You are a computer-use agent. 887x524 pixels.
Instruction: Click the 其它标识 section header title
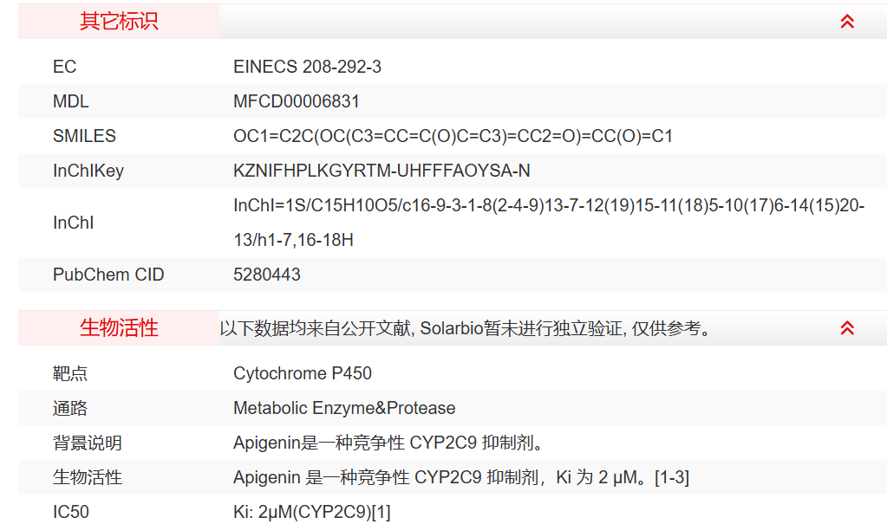[x=119, y=22]
